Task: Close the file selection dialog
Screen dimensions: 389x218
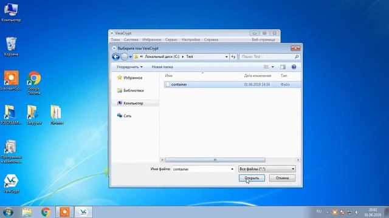Action: point(295,48)
